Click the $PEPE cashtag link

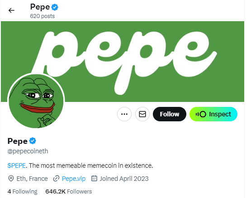pyautogui.click(x=16, y=166)
